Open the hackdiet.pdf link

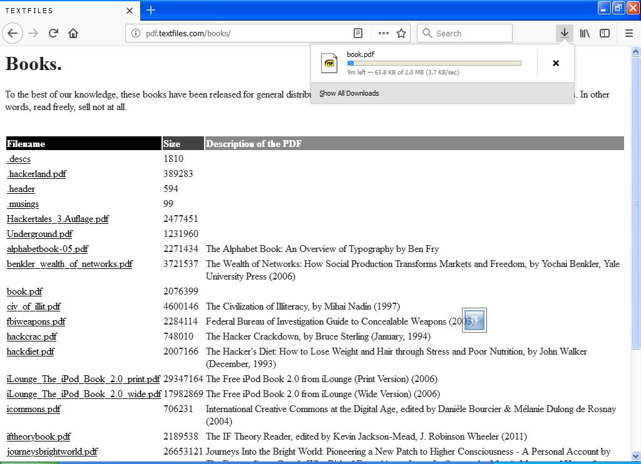[31, 352]
